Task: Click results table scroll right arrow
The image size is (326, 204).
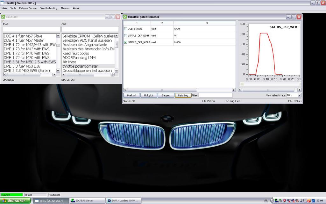Action: click(233, 90)
